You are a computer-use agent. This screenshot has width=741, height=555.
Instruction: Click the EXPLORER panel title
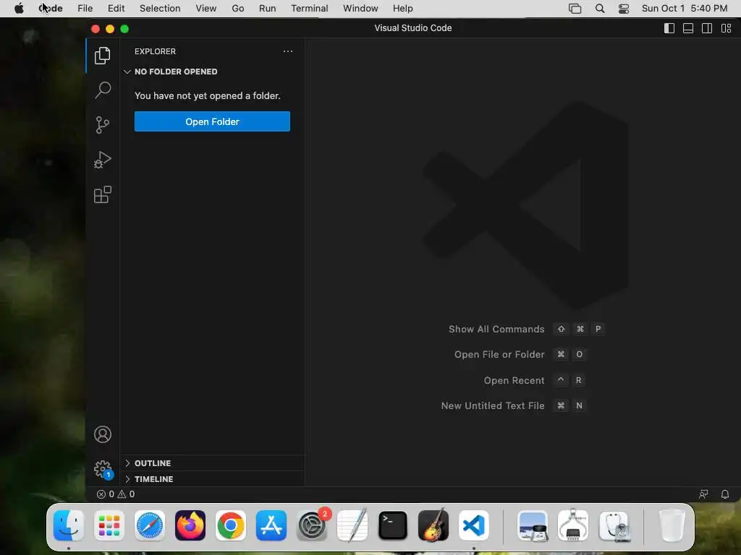coord(155,51)
